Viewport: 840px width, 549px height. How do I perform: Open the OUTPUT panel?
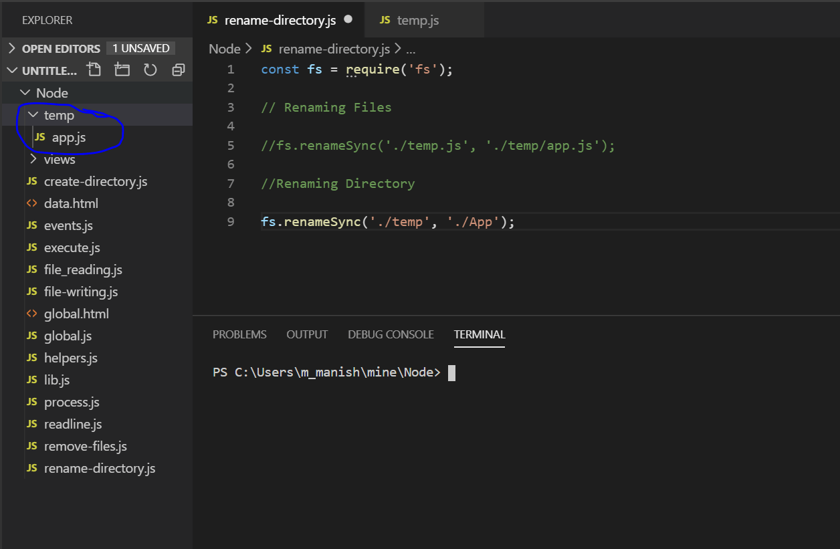(307, 334)
